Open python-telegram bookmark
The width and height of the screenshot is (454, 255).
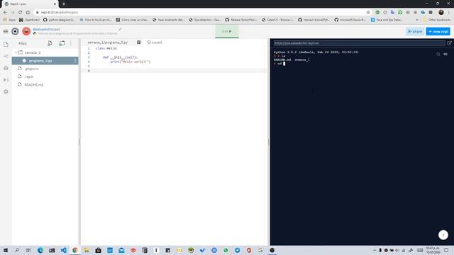click(59, 20)
